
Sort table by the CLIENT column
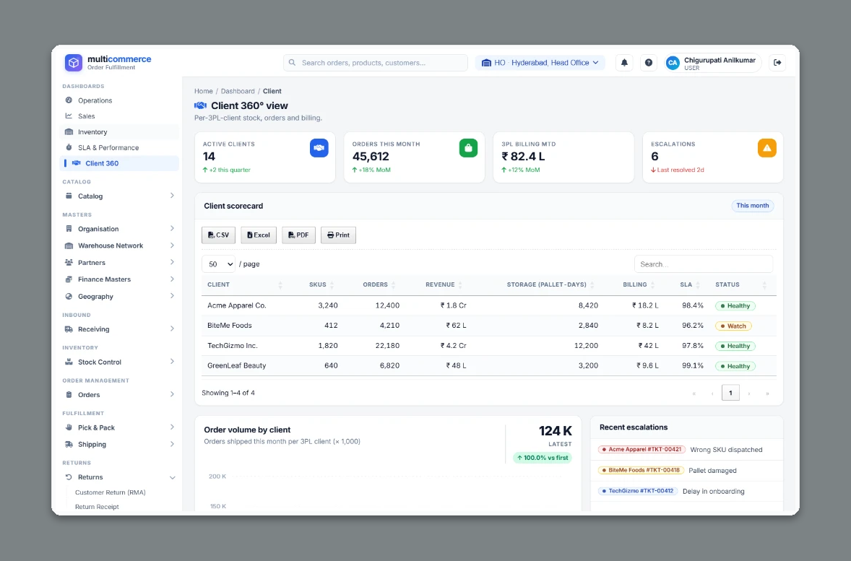pyautogui.click(x=246, y=285)
